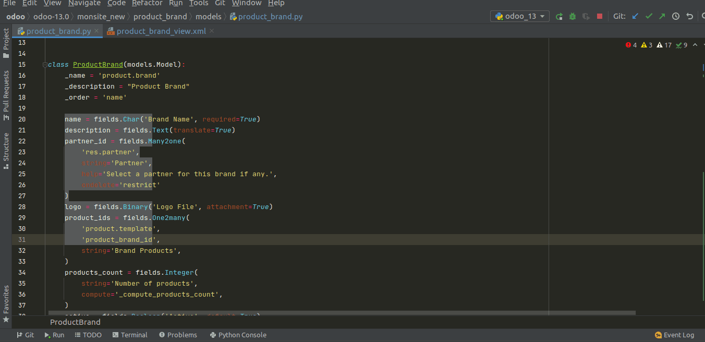Click the product_brand.py breadcrumb
This screenshot has height=342, width=705.
click(266, 16)
